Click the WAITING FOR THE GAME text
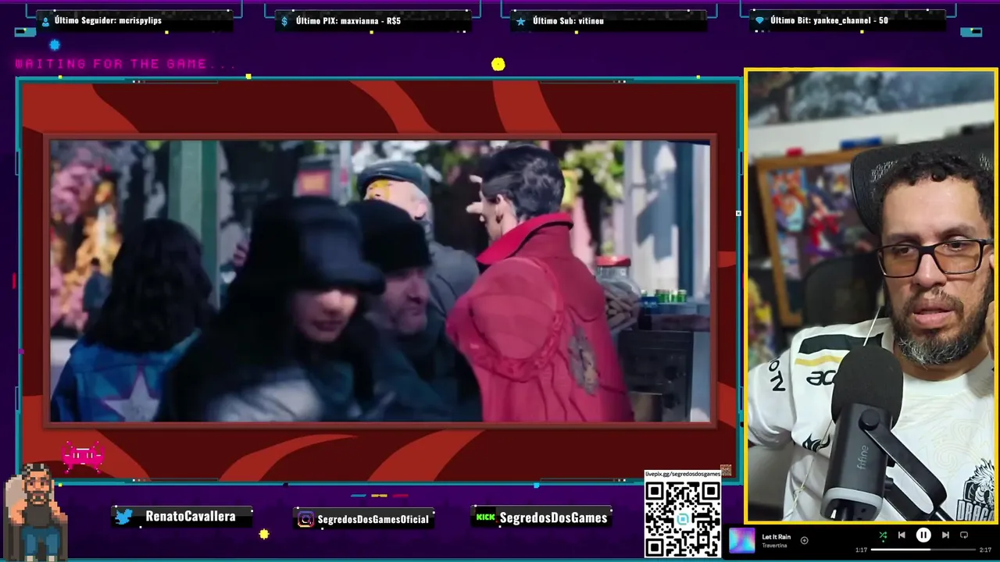 (126, 64)
